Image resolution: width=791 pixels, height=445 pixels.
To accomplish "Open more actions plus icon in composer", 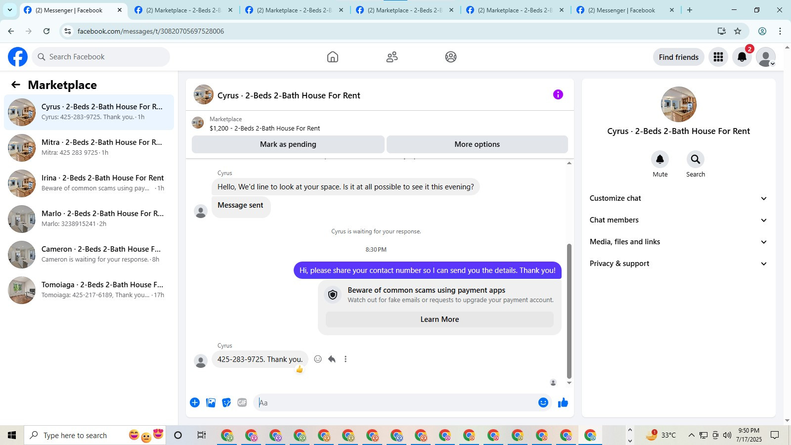I will [195, 402].
